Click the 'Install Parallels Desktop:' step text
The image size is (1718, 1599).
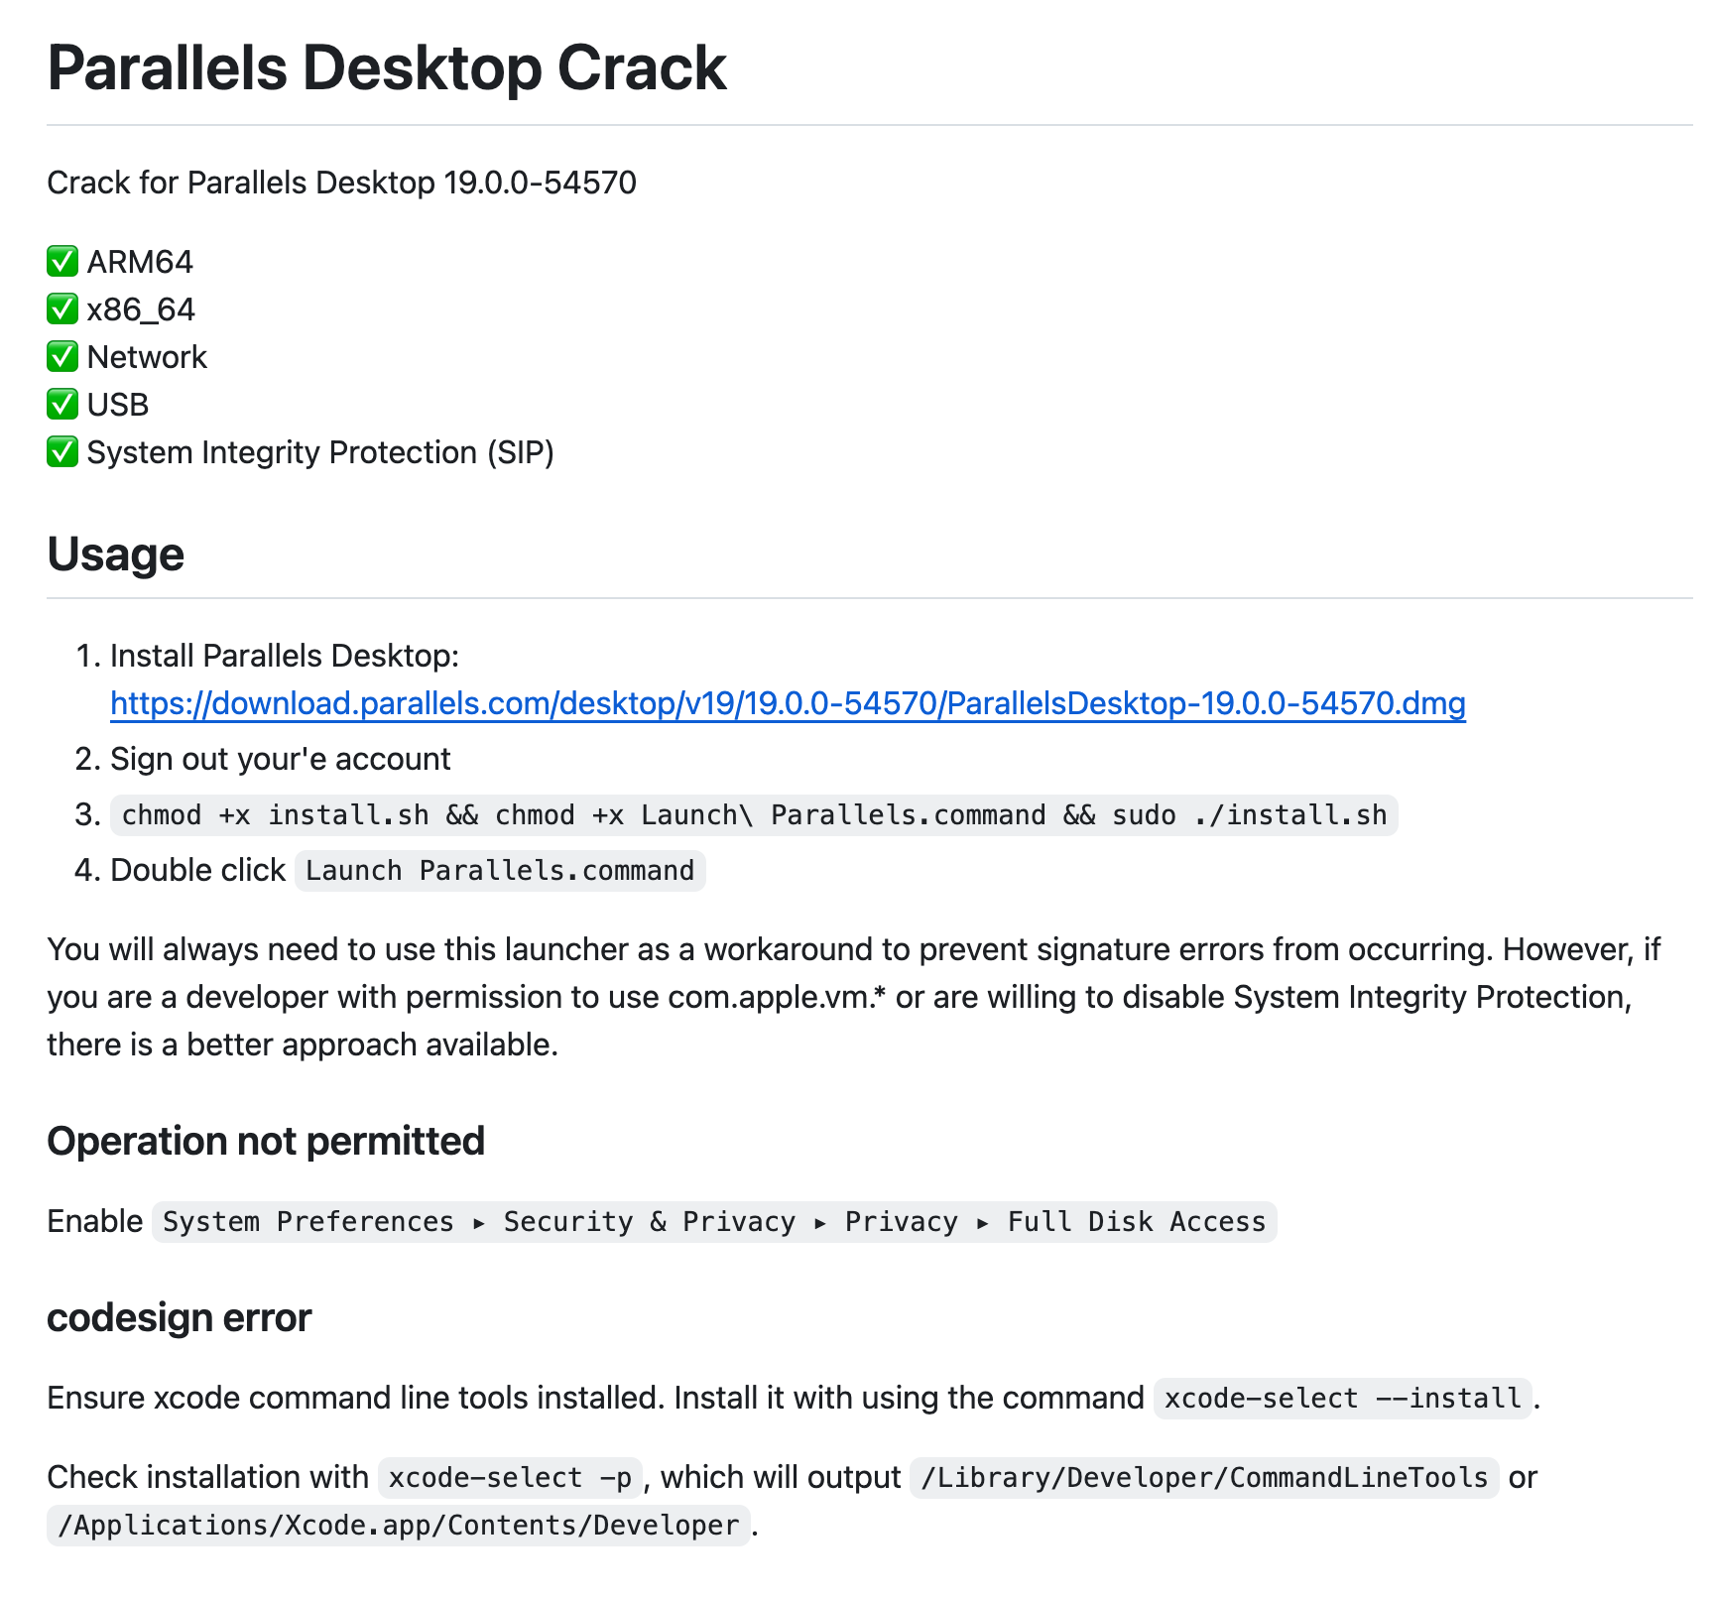pyautogui.click(x=285, y=656)
